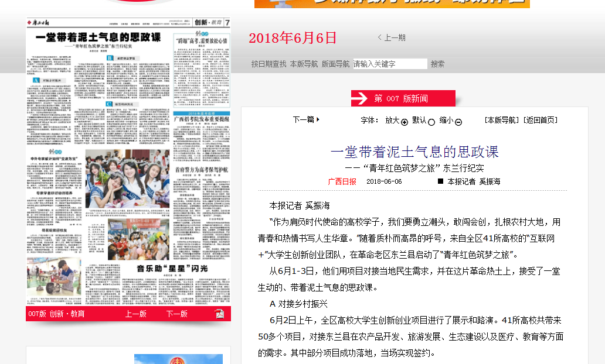Click the banner advertisement at top
The height and width of the screenshot is (364, 605).
(392, 4)
